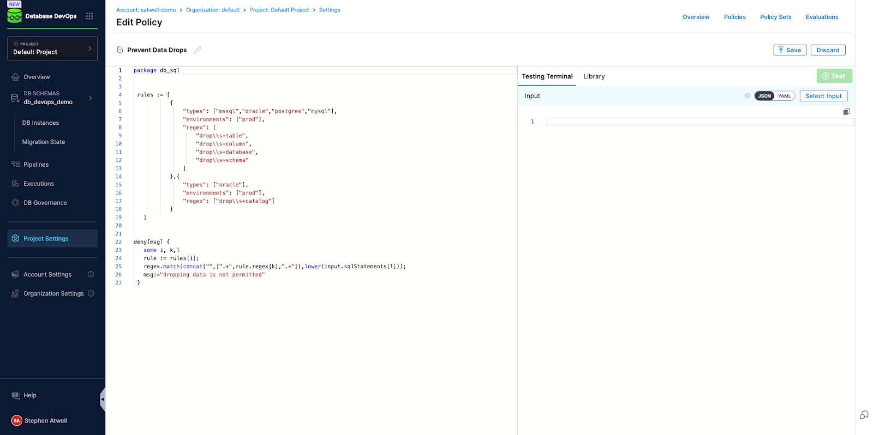Discard policy changes
The image size is (873, 435).
click(828, 50)
